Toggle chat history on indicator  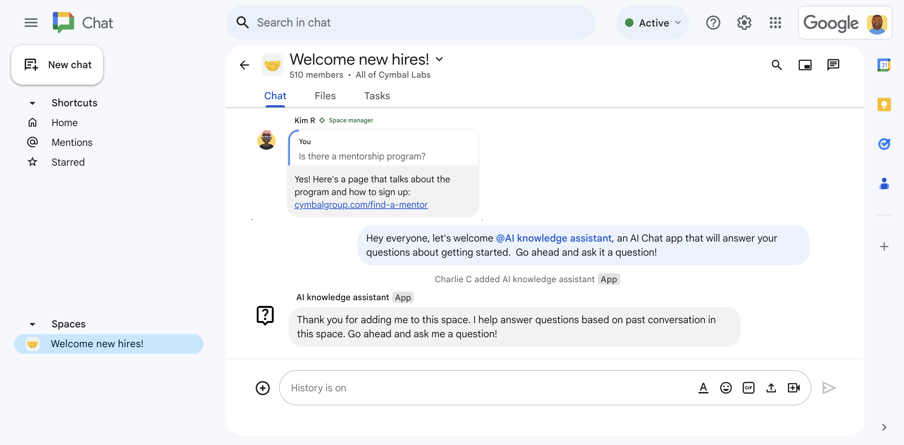319,387
